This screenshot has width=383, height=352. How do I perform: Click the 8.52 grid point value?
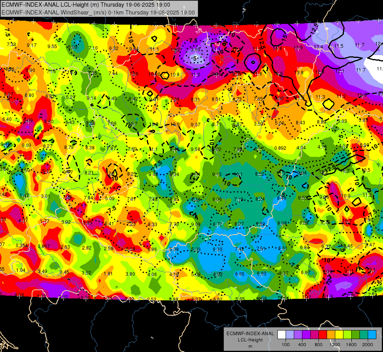click(260, 174)
